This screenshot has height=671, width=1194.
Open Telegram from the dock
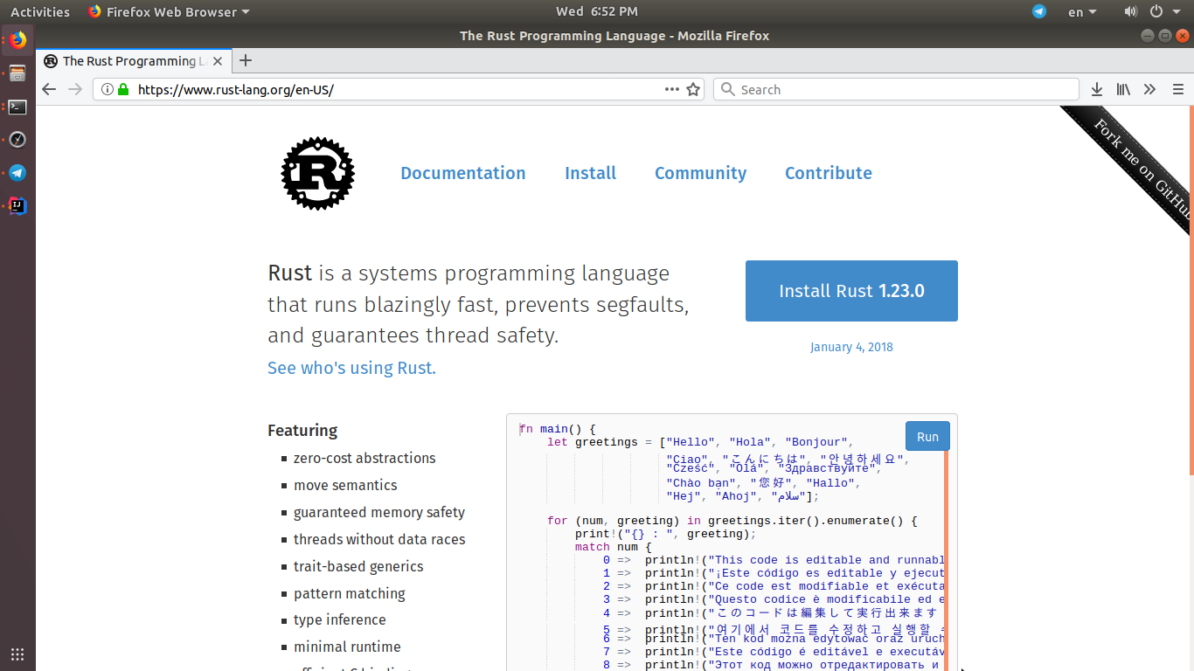pos(17,173)
